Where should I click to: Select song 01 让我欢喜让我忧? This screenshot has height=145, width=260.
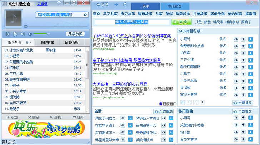click(44, 50)
